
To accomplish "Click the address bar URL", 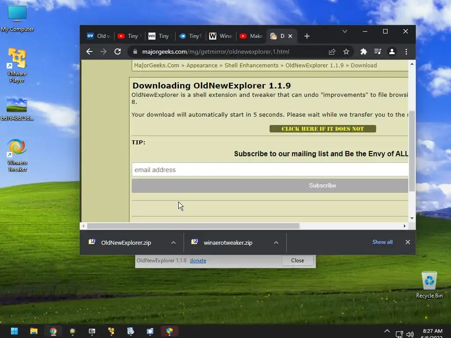I will 216,52.
